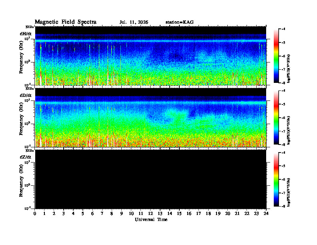Viewport: 317px width, 245px height.
Task: Click hour tick label "2" on the time axis
Action: point(54,214)
